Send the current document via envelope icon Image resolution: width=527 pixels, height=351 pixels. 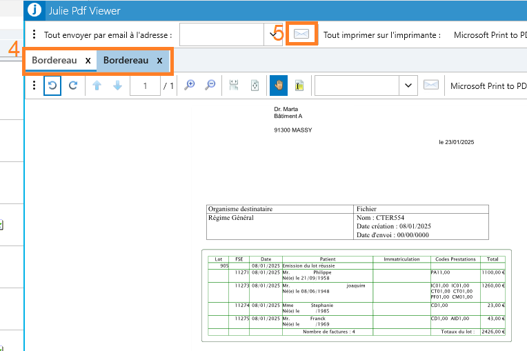point(431,86)
